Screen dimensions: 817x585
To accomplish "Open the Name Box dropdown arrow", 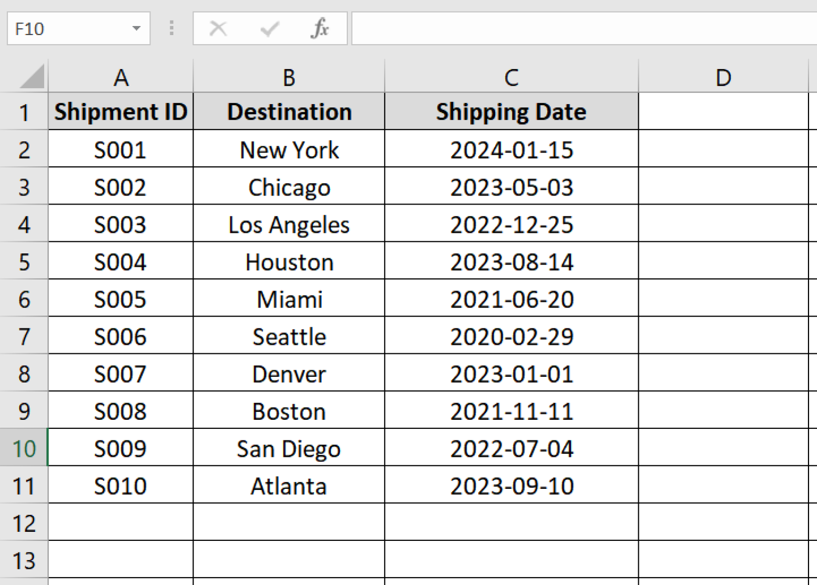I will 138,29.
